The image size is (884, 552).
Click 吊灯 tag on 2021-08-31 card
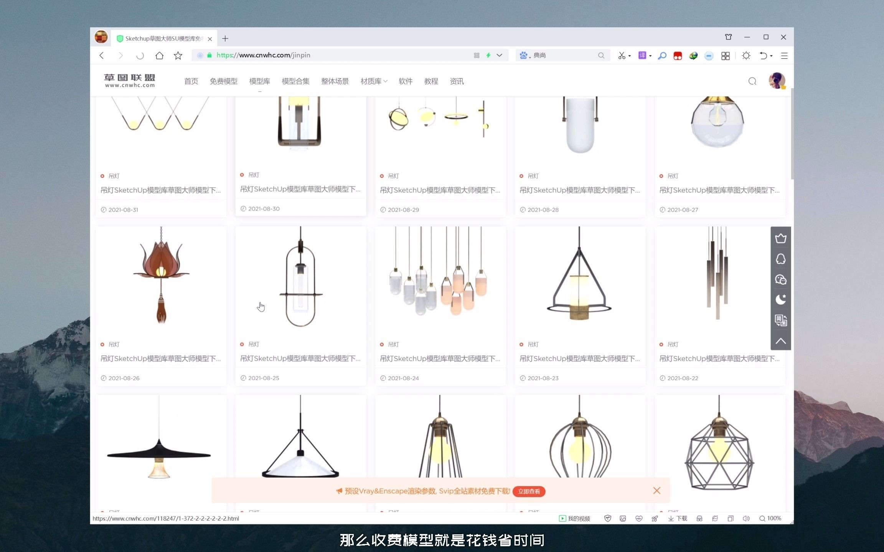[114, 176]
